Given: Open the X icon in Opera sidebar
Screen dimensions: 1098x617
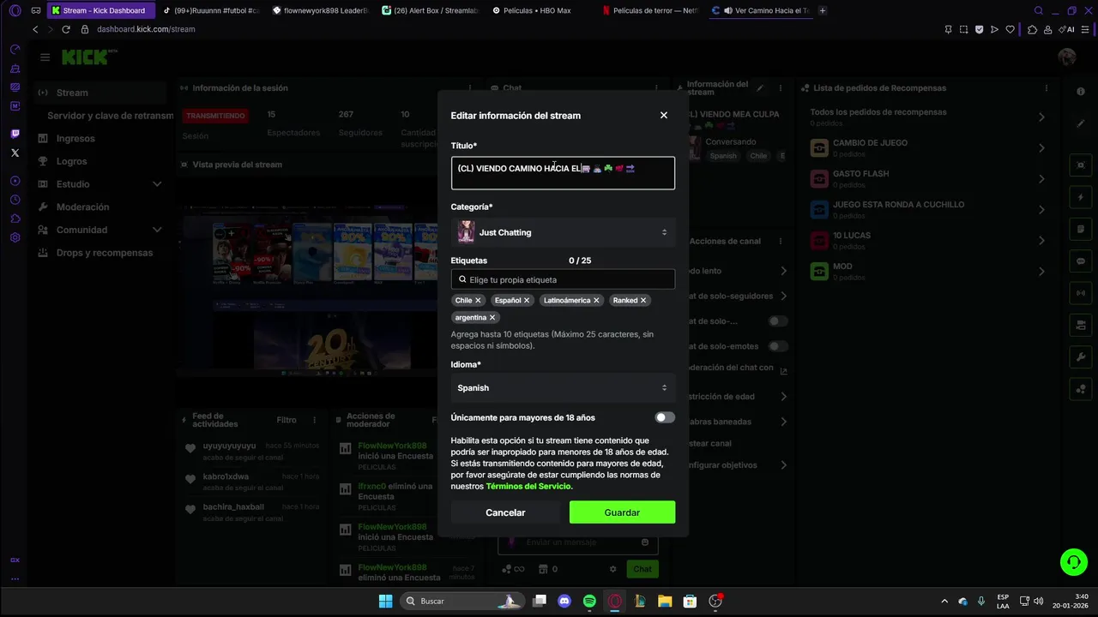Looking at the screenshot, I should (15, 153).
